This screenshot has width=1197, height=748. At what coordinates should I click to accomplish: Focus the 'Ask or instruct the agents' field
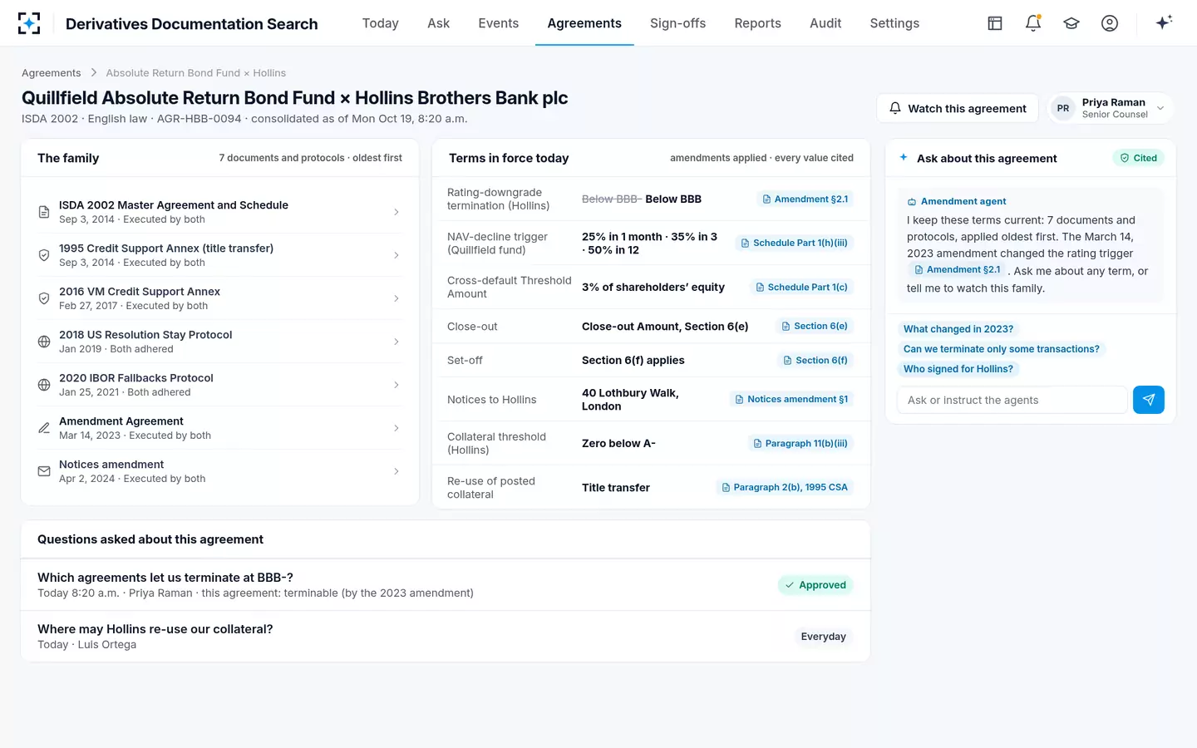pyautogui.click(x=1012, y=400)
